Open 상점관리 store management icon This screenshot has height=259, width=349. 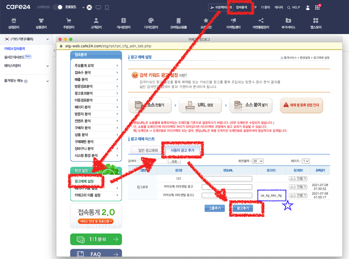coord(14,21)
